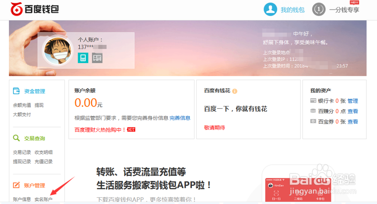Click the red phone app preview image
The image size is (377, 204).
coord(298,190)
